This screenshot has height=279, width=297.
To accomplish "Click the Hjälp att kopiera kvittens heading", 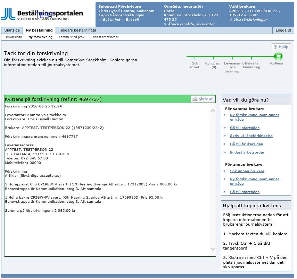I will click(x=252, y=206).
